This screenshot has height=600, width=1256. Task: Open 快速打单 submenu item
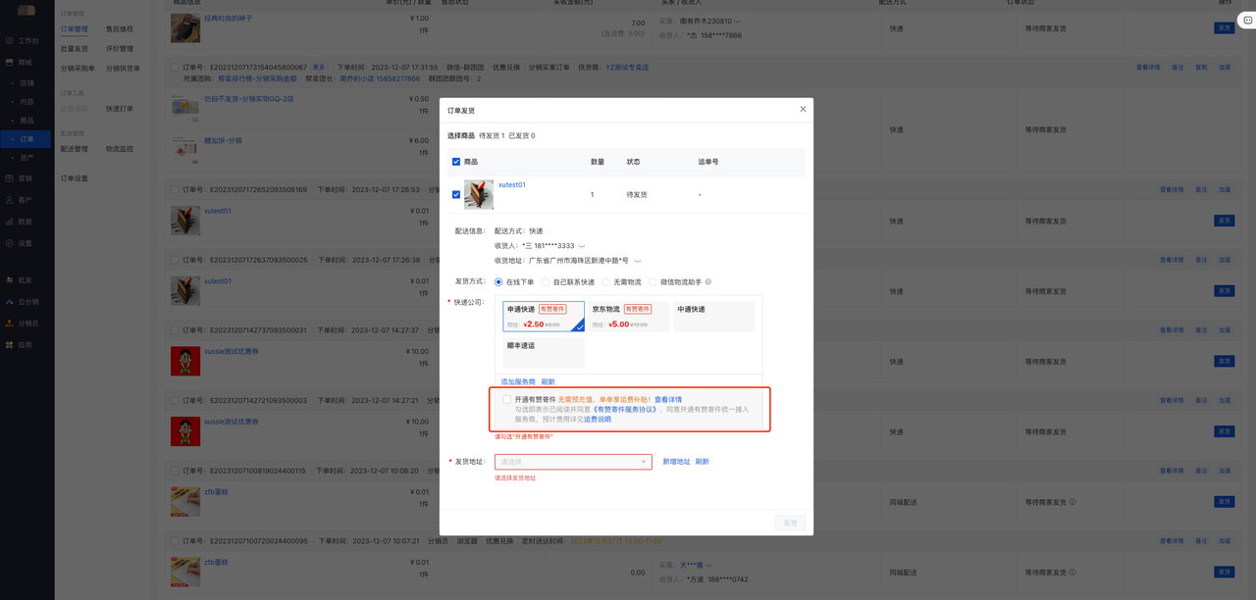pyautogui.click(x=120, y=109)
